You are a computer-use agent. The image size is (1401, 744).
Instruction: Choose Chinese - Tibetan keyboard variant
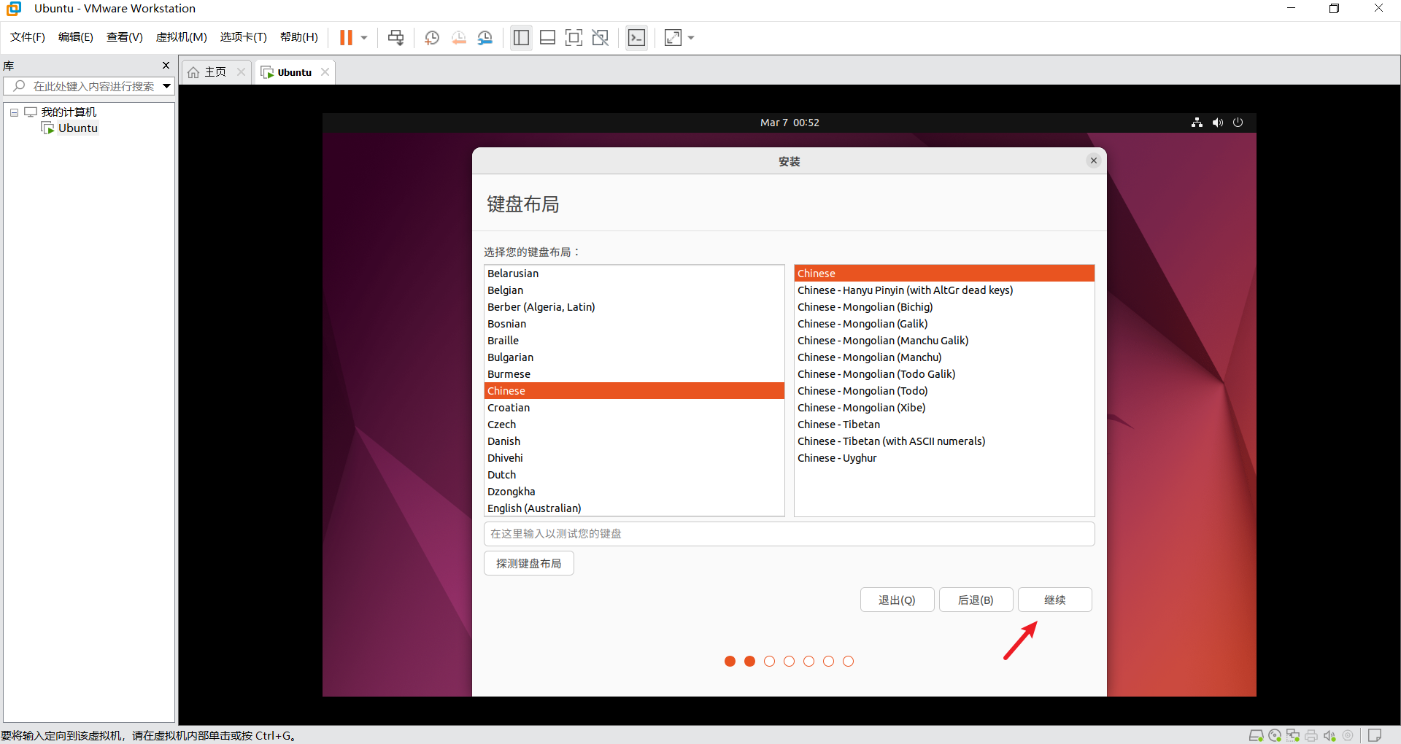(838, 425)
